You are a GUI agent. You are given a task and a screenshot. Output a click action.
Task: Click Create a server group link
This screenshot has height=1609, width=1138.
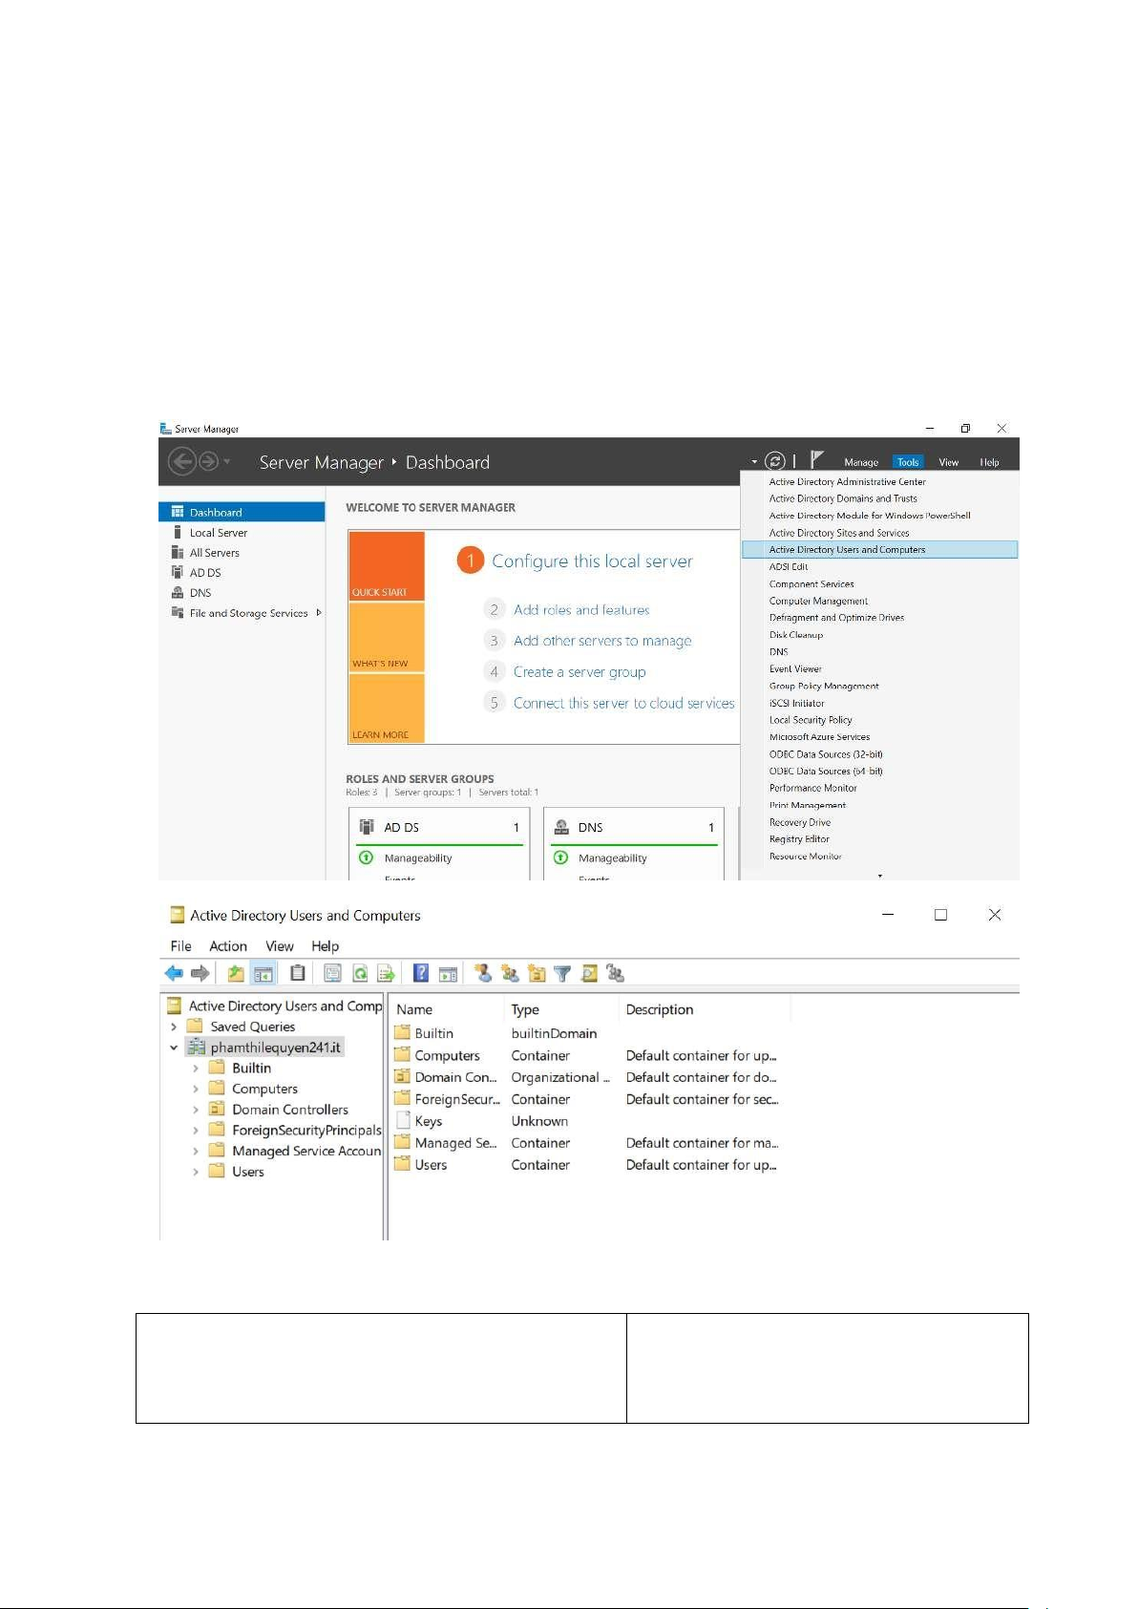(580, 672)
